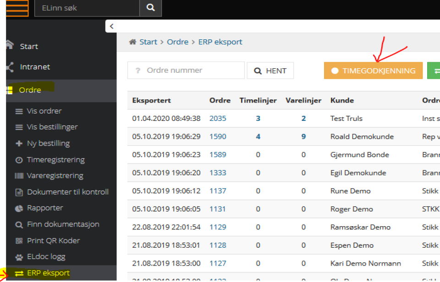Open Timeregistrering
Viewport: 440px width, 282px height.
tap(56, 160)
